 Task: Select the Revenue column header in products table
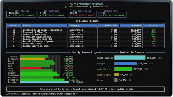click(131, 26)
